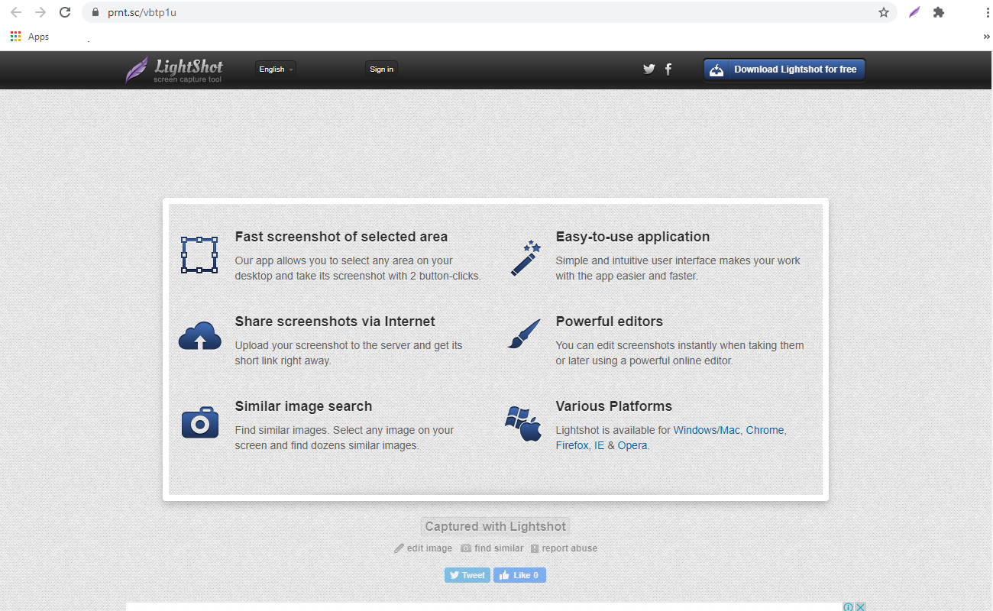Open the IE platform link
Screen dimensions: 993x611
(x=599, y=445)
